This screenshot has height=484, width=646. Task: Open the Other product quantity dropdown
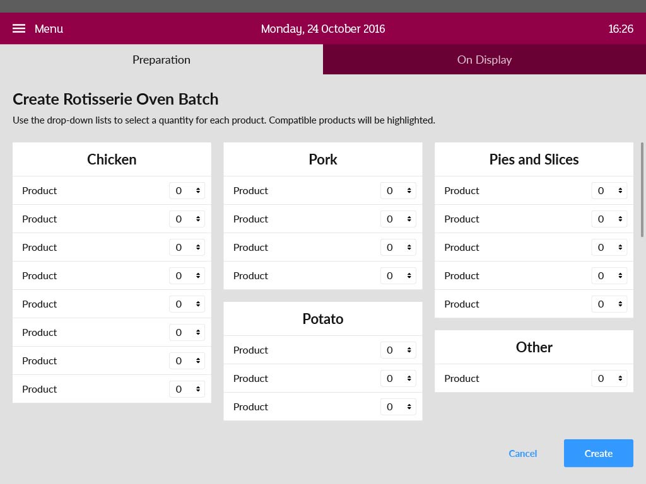click(609, 378)
